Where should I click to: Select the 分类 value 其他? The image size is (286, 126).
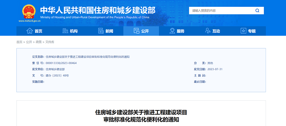coord(210,63)
